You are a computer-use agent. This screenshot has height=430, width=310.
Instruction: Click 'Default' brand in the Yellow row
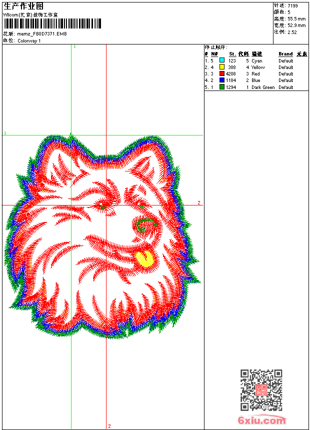coord(285,67)
